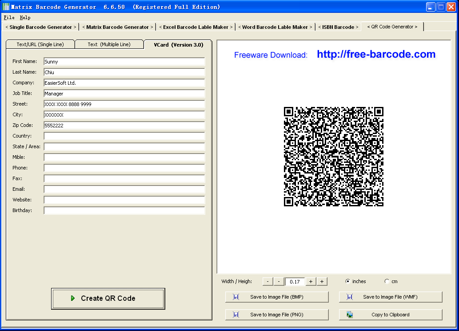The width and height of the screenshot is (459, 331).
Task: Click the empty Country input field
Action: [x=124, y=136]
